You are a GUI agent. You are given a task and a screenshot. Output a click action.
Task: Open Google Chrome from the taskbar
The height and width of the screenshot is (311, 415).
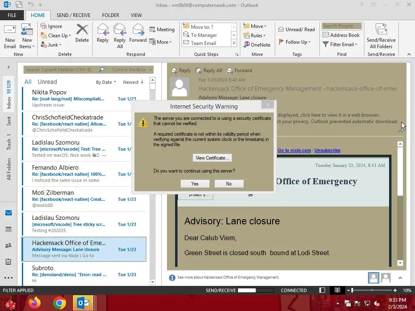[59, 303]
